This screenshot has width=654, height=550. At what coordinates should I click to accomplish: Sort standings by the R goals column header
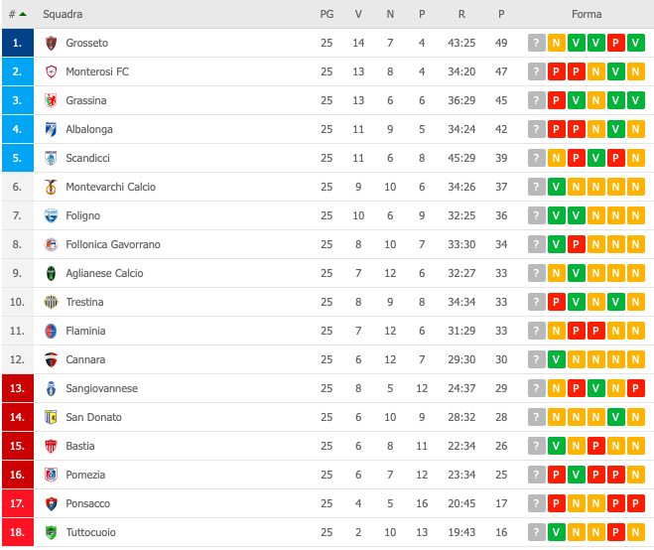(461, 14)
